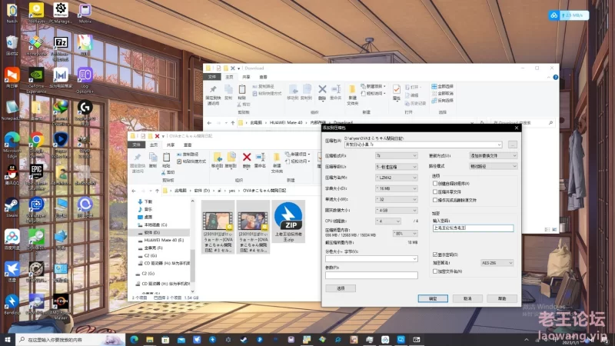The width and height of the screenshot is (615, 346).
Task: Click the browse '...' button beside archive name
Action: click(x=512, y=145)
